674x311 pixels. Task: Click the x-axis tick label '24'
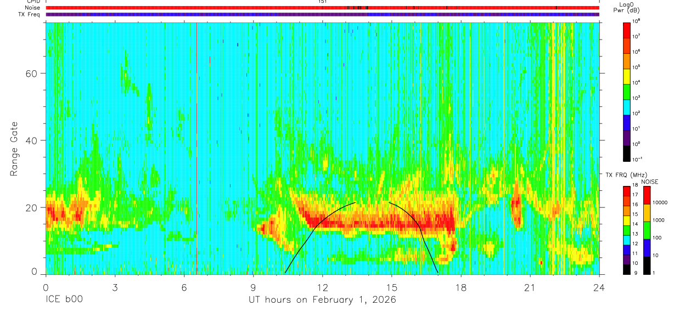(x=599, y=287)
